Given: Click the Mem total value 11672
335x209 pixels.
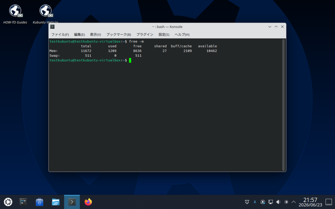Looking at the screenshot, I should tap(86, 51).
